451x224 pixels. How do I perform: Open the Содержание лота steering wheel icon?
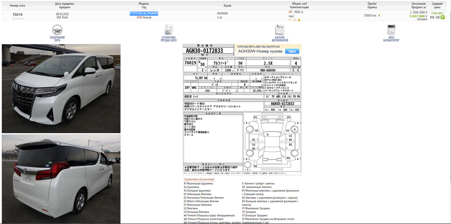click(57, 30)
